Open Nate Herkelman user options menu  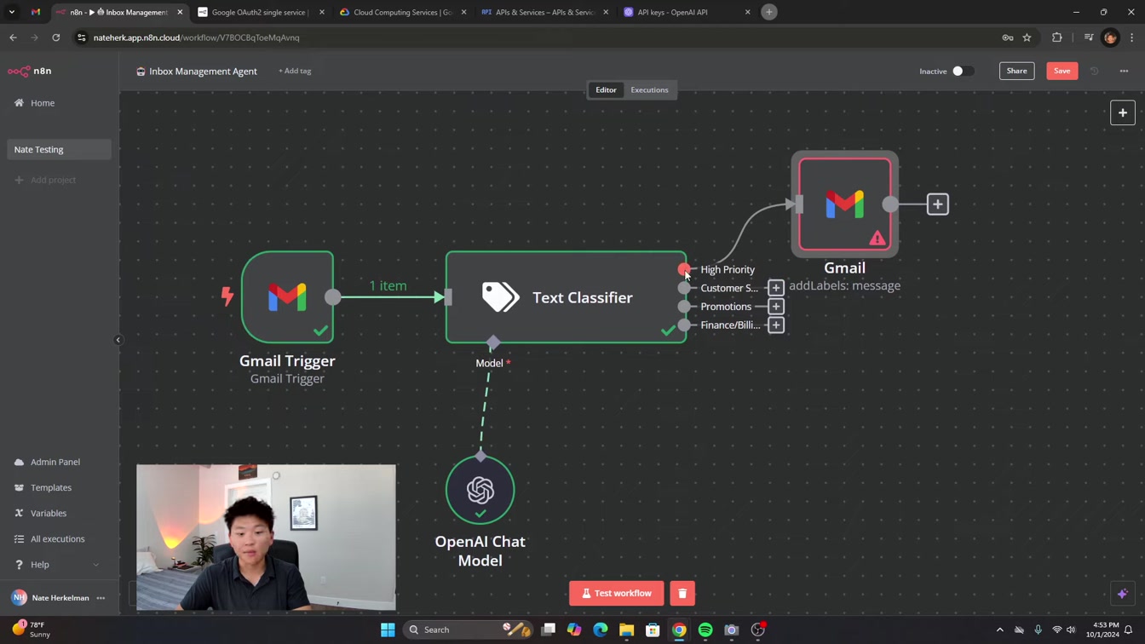click(x=101, y=598)
